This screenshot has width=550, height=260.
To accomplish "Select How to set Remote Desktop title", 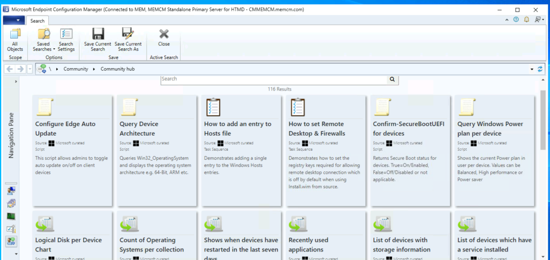I will click(x=317, y=129).
